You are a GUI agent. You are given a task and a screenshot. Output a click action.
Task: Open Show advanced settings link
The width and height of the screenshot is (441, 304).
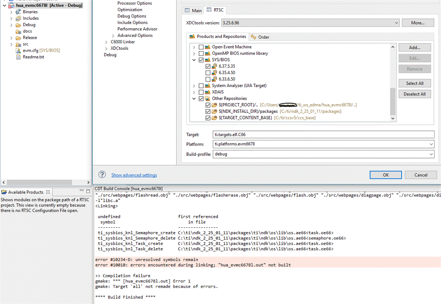tap(134, 175)
